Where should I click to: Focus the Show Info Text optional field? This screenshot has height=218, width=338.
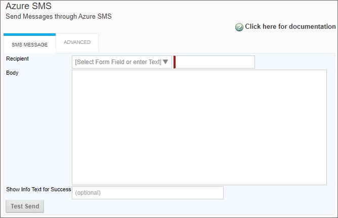(147, 193)
